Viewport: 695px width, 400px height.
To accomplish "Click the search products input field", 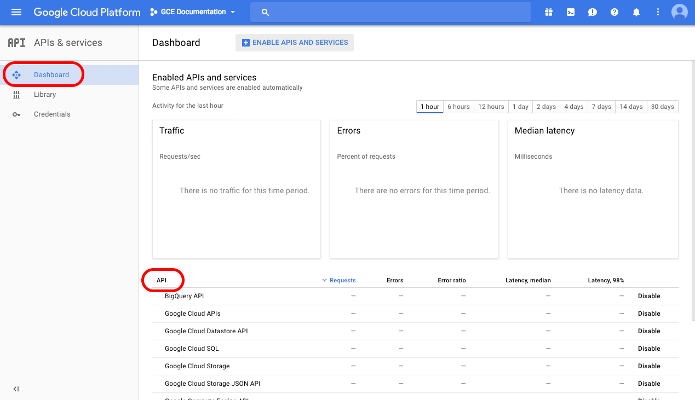I will pyautogui.click(x=390, y=12).
